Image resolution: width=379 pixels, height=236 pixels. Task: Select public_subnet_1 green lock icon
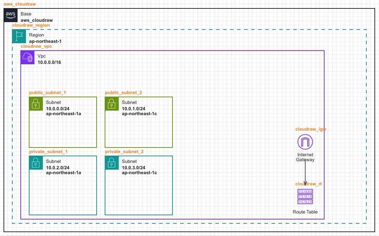point(36,104)
